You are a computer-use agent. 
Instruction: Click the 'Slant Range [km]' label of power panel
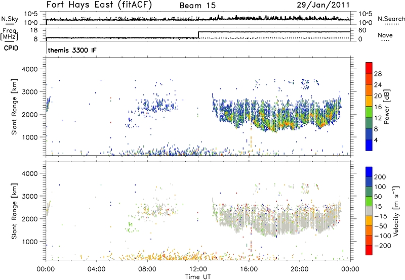tap(14, 107)
